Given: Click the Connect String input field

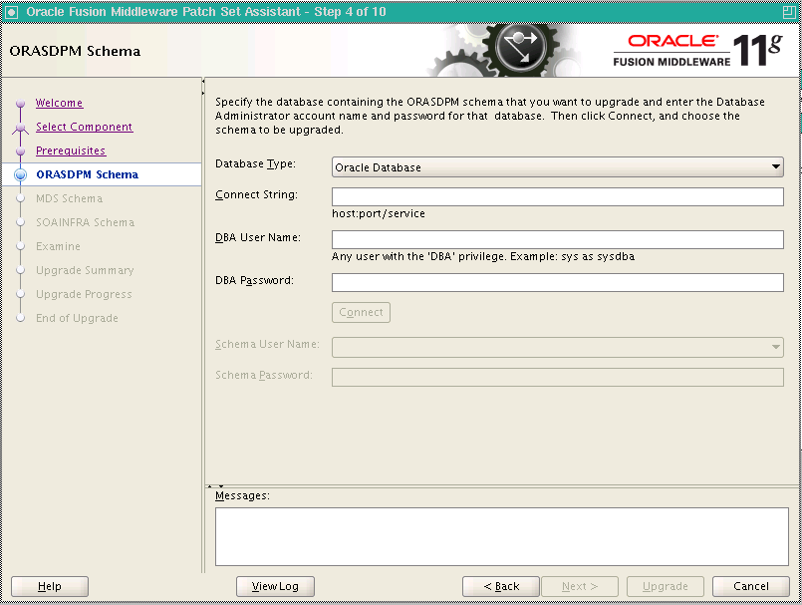Looking at the screenshot, I should [558, 196].
